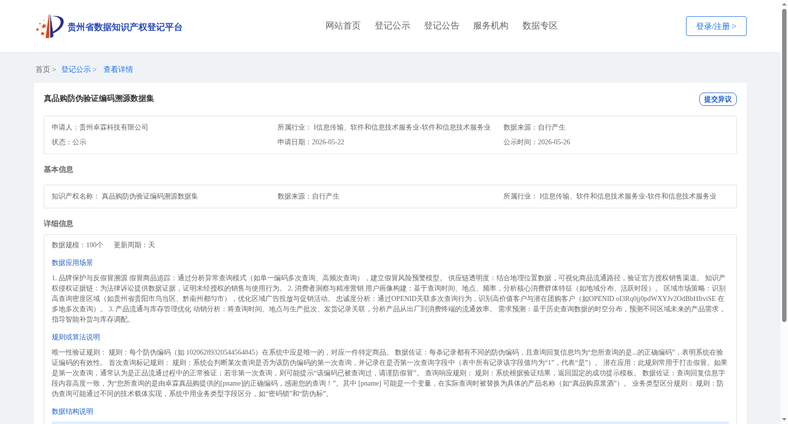Click 更新周期：天 text
This screenshot has width=788, height=424.
(x=134, y=245)
